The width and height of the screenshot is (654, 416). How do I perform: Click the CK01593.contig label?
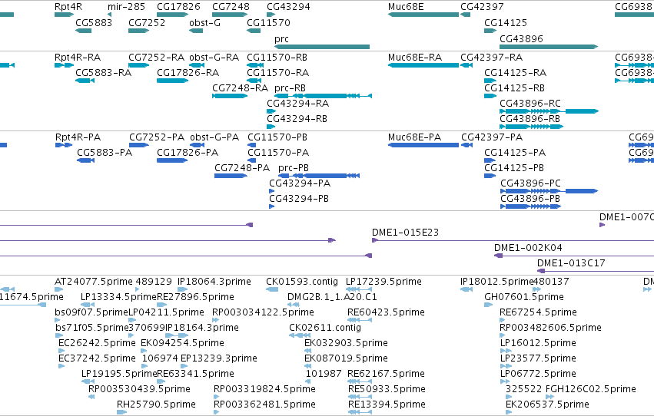tap(302, 282)
